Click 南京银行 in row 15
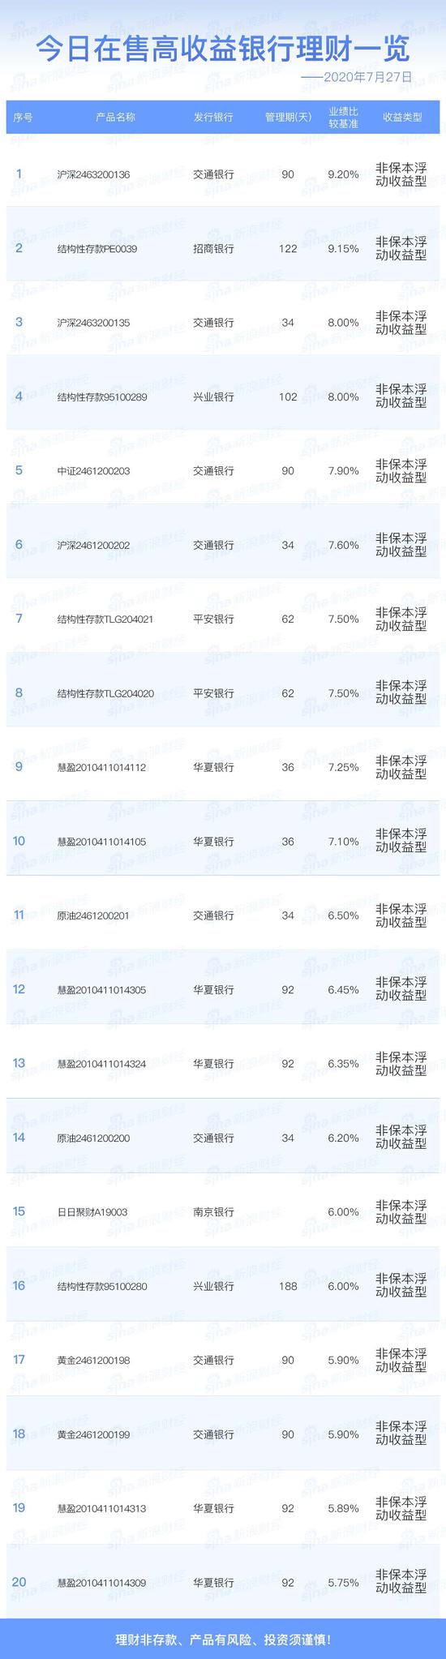Screen dimensions: 446x1659 pos(213,1212)
